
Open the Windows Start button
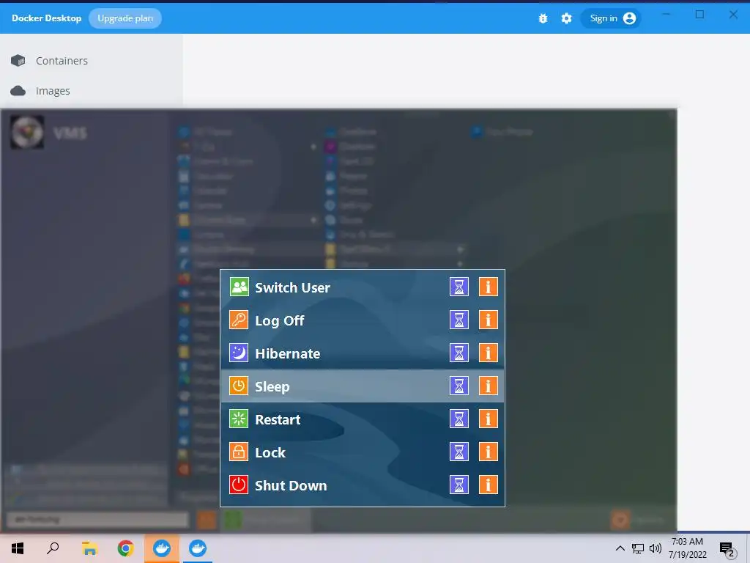point(18,548)
